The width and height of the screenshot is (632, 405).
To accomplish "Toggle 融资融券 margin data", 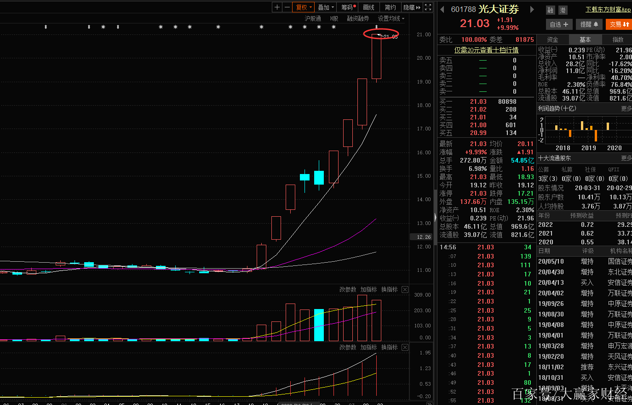I will click(358, 19).
